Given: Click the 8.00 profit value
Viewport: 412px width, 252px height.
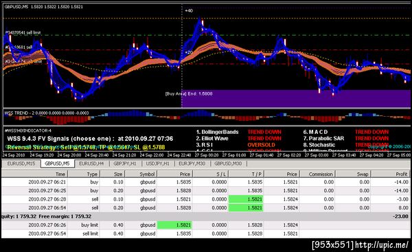Looking at the screenshot, I should pyautogui.click(x=403, y=208).
